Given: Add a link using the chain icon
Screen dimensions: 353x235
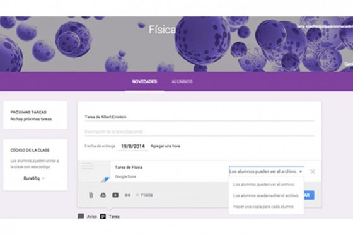Looking at the screenshot, I should 127,195.
